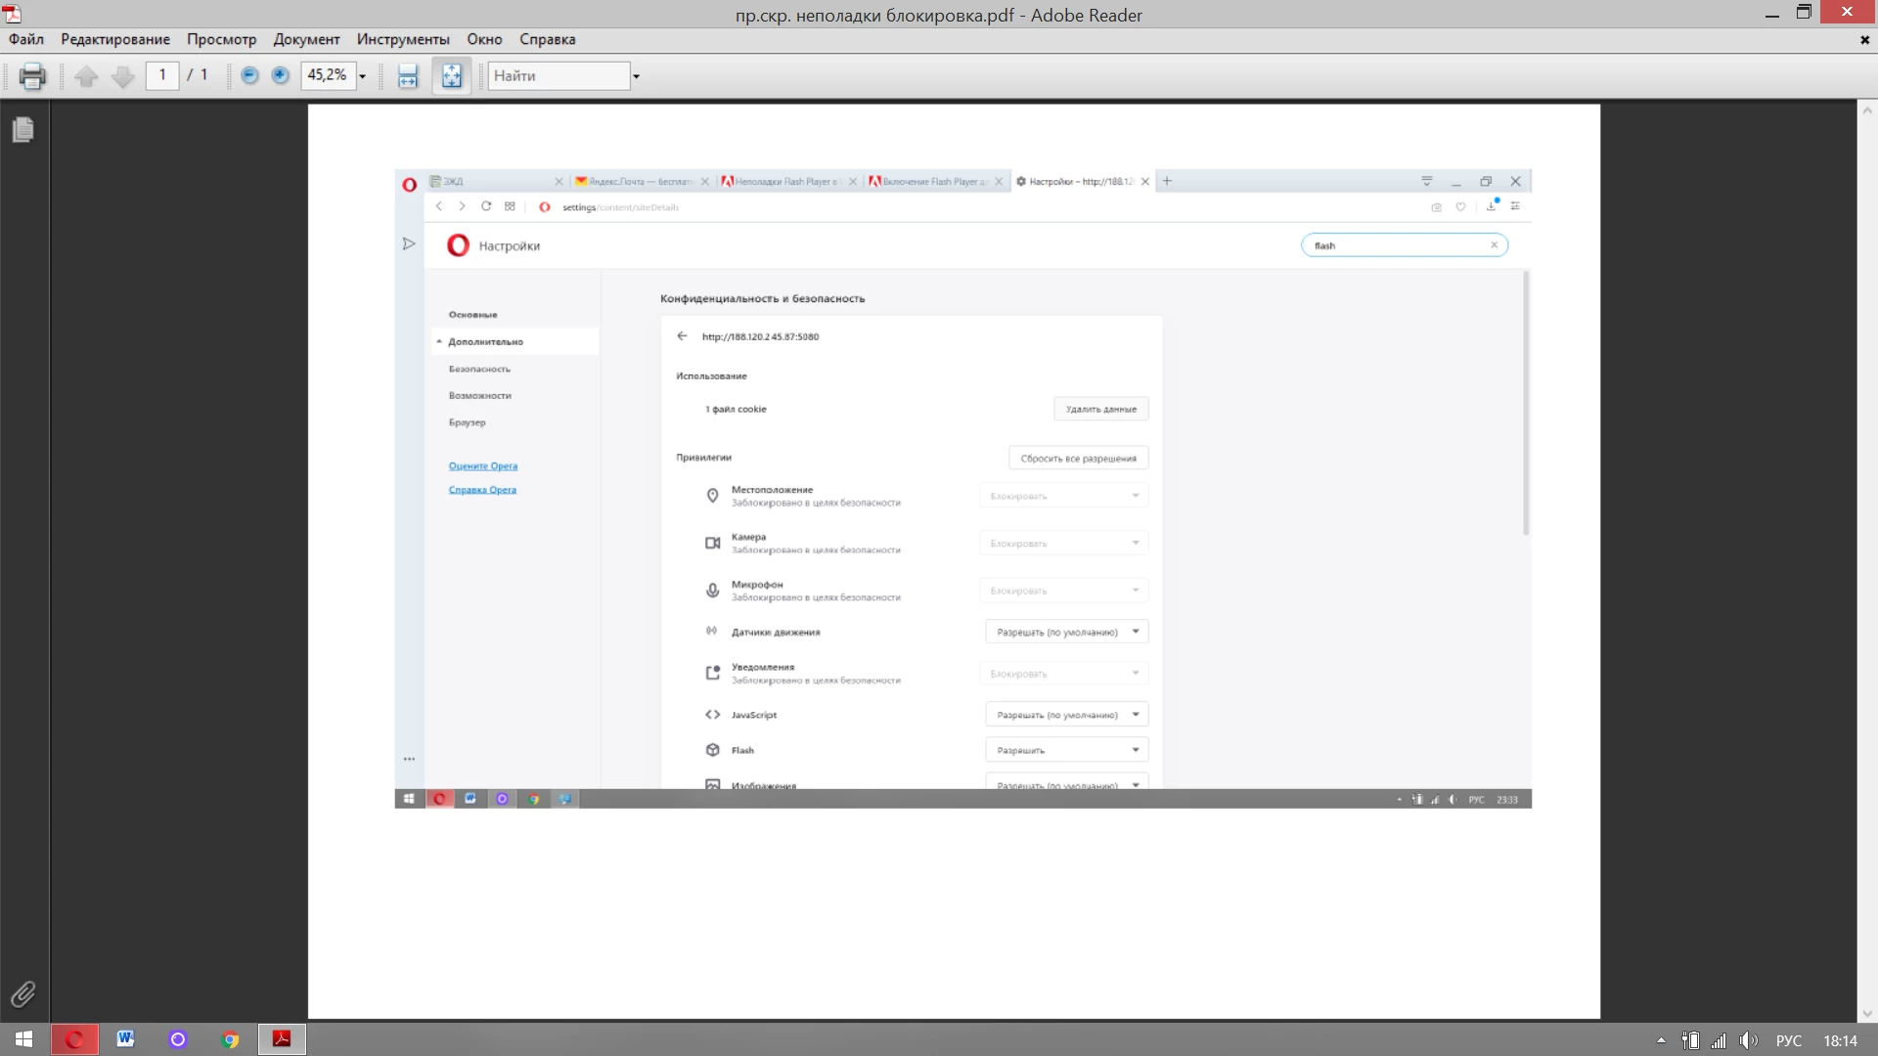Expand the 45,2% zoom level dropdown
Image resolution: width=1878 pixels, height=1056 pixels.
362,76
